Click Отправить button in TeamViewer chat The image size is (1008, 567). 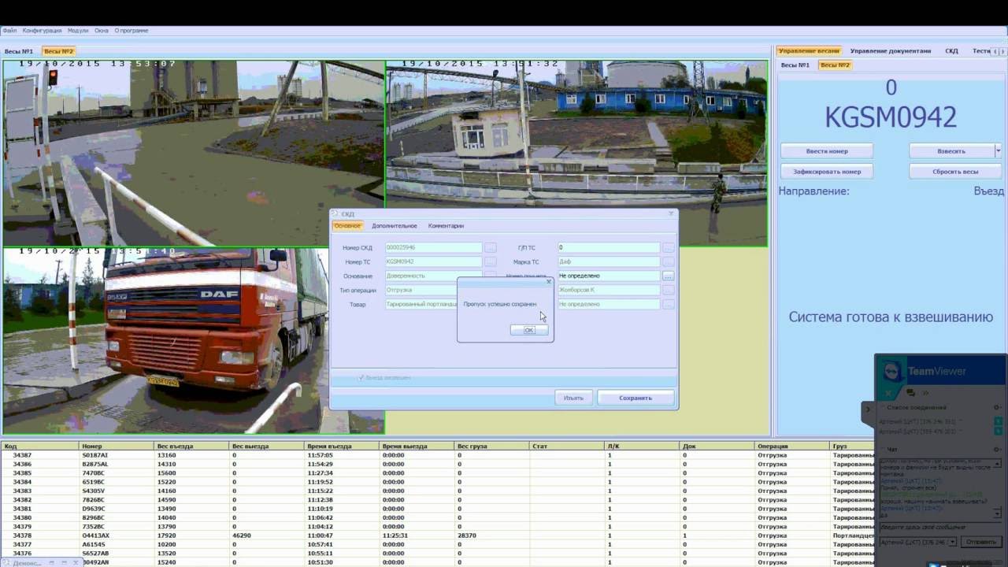980,542
